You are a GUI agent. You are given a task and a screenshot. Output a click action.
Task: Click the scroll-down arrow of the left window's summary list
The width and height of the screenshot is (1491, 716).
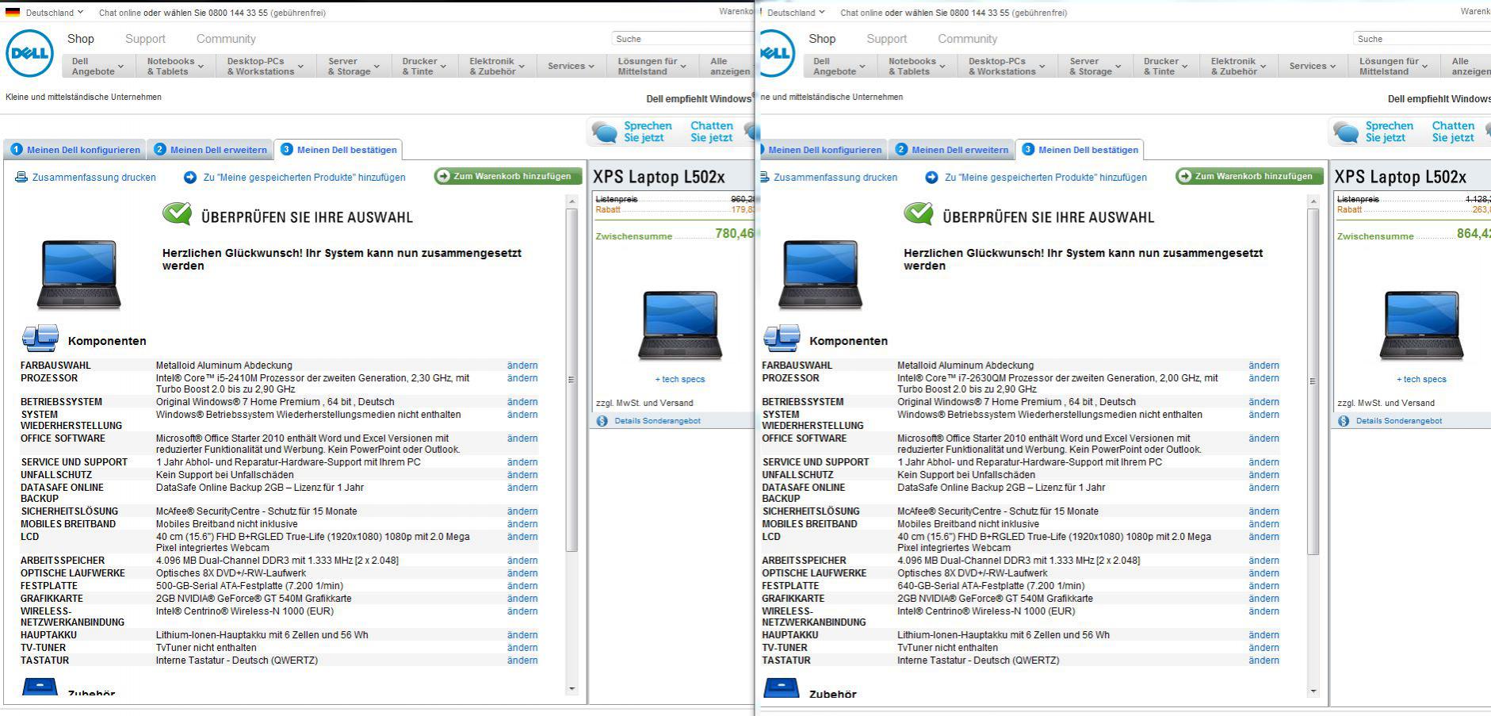(572, 689)
